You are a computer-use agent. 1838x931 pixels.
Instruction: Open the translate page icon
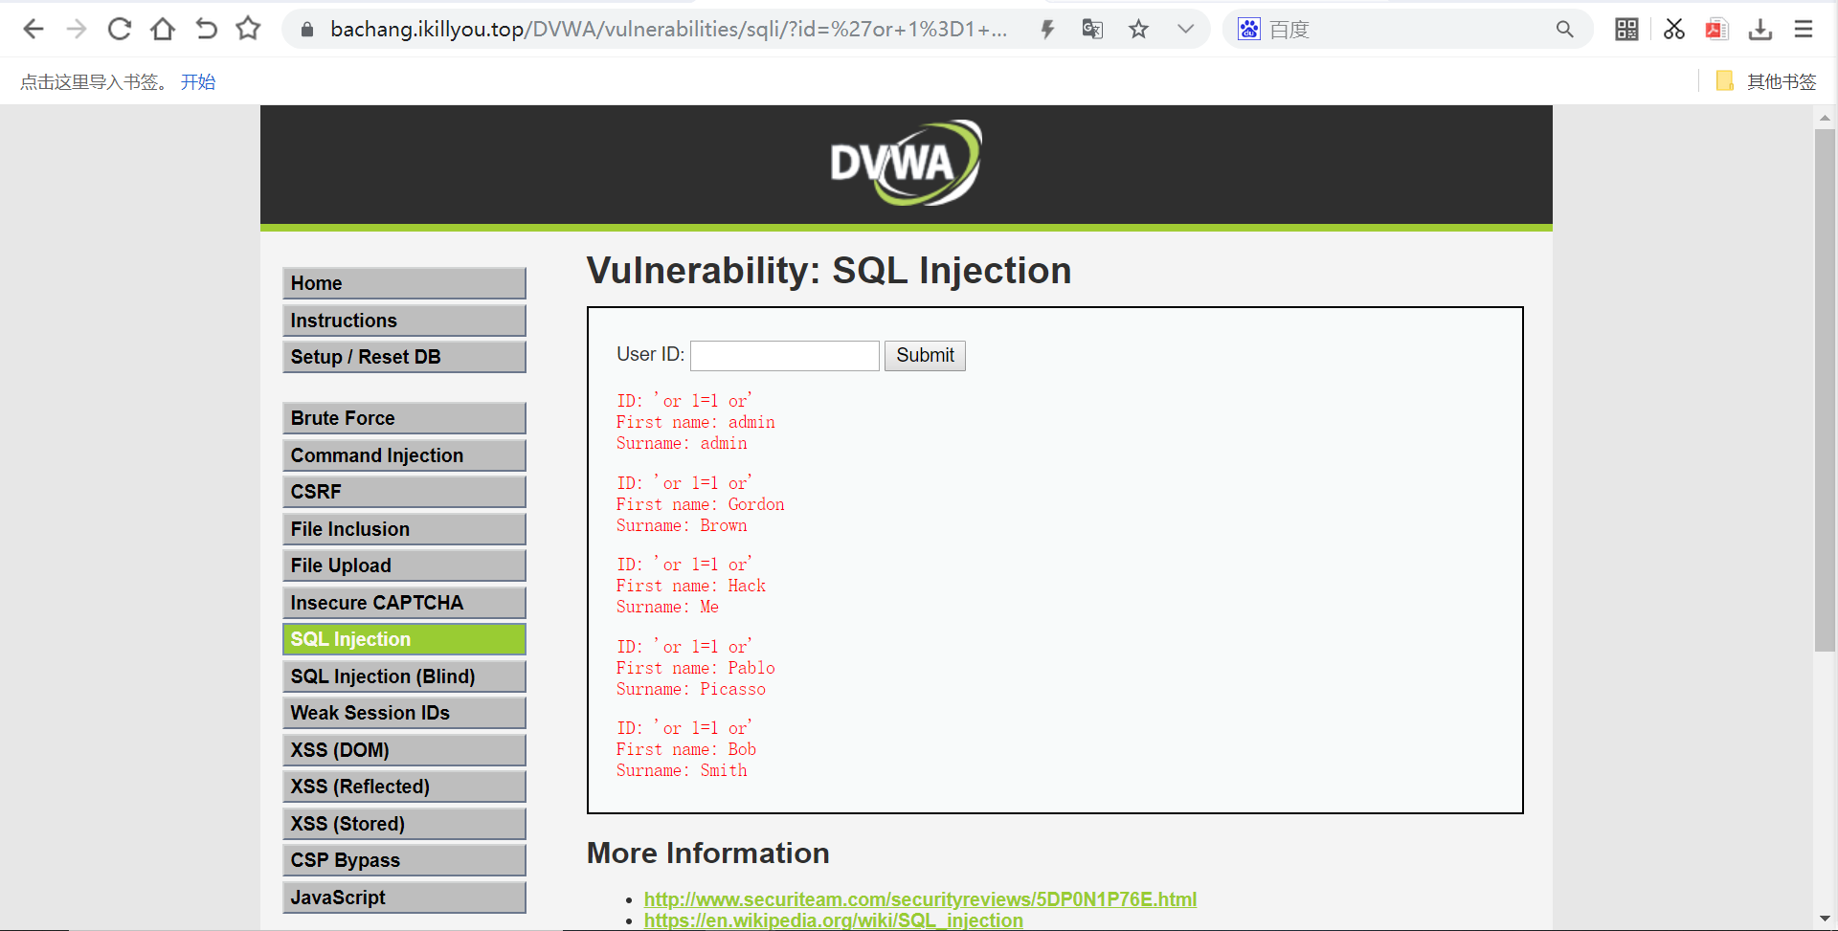coord(1092,30)
